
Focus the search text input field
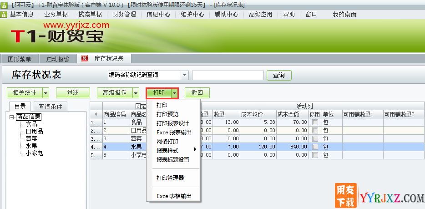228,76
